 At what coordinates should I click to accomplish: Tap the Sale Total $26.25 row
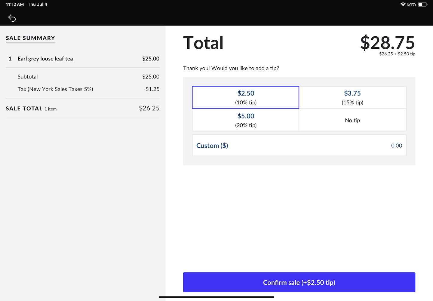[83, 108]
